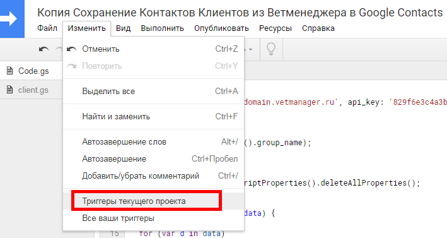The width and height of the screenshot is (447, 238).
Task: Click the for (var d in data) line
Action: click(182, 234)
